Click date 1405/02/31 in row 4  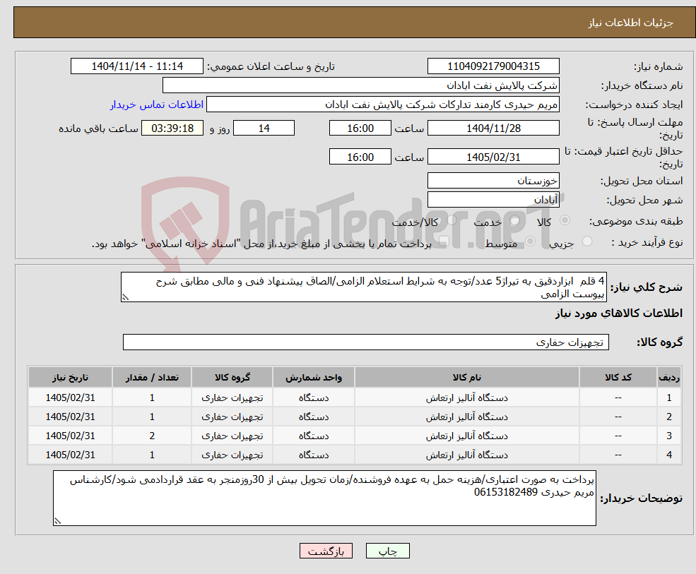[70, 455]
